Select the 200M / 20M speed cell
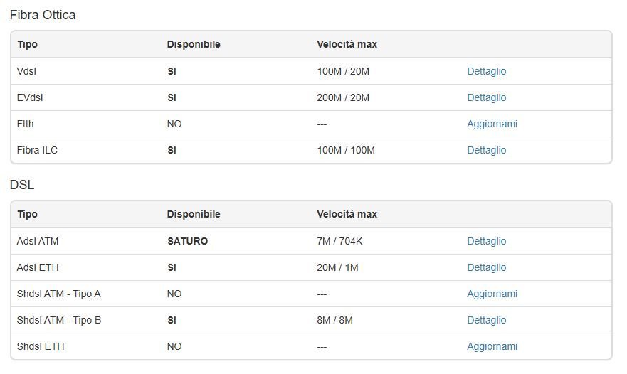 343,97
